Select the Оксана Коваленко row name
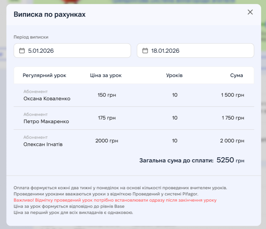The width and height of the screenshot is (266, 229). [x=47, y=98]
